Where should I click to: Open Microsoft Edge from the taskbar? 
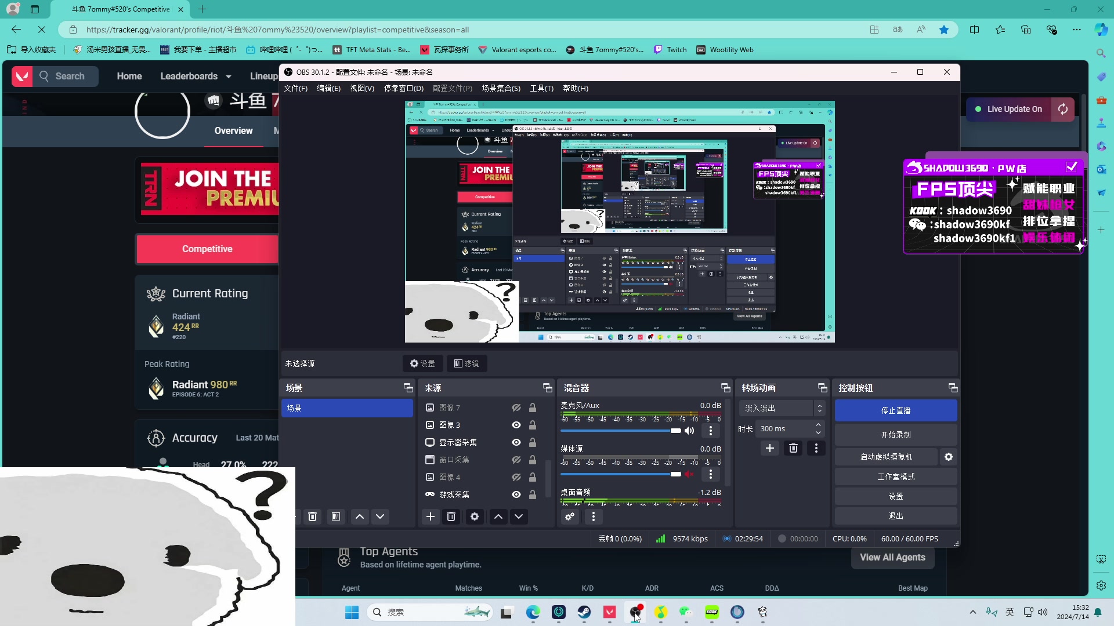click(x=533, y=612)
